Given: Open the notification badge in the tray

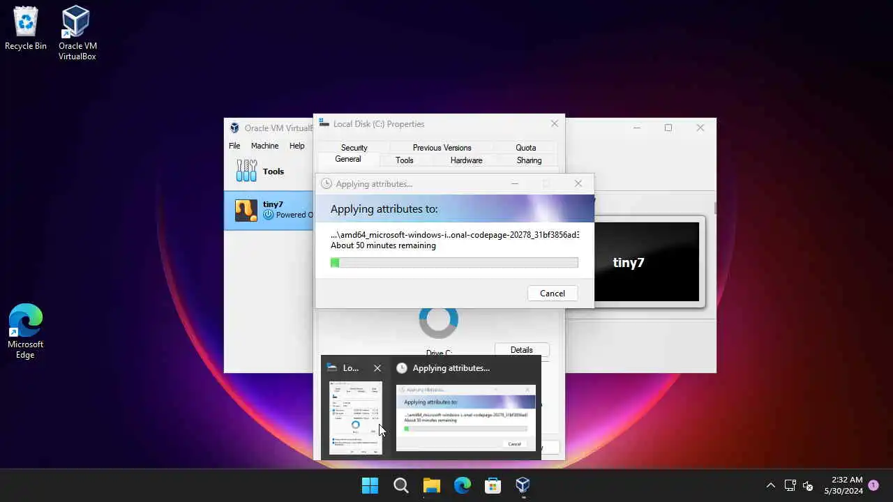Looking at the screenshot, I should pyautogui.click(x=873, y=485).
